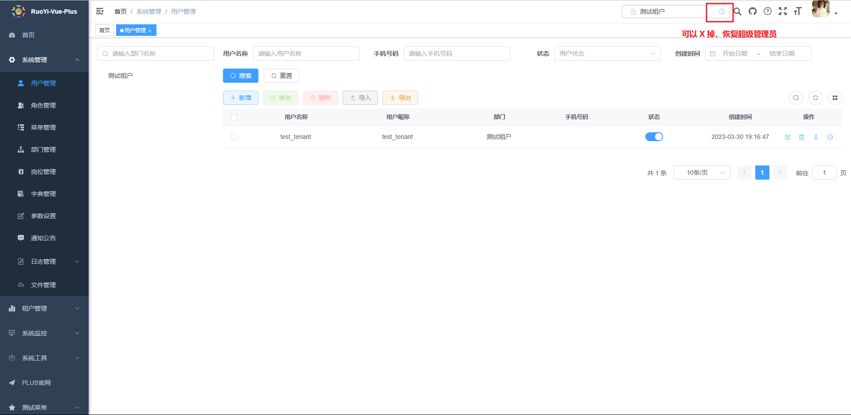Clear the 测试租户 tenant selection

(722, 12)
